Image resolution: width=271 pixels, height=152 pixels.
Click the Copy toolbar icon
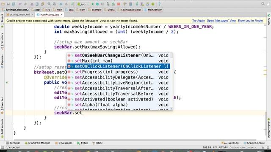37,4
